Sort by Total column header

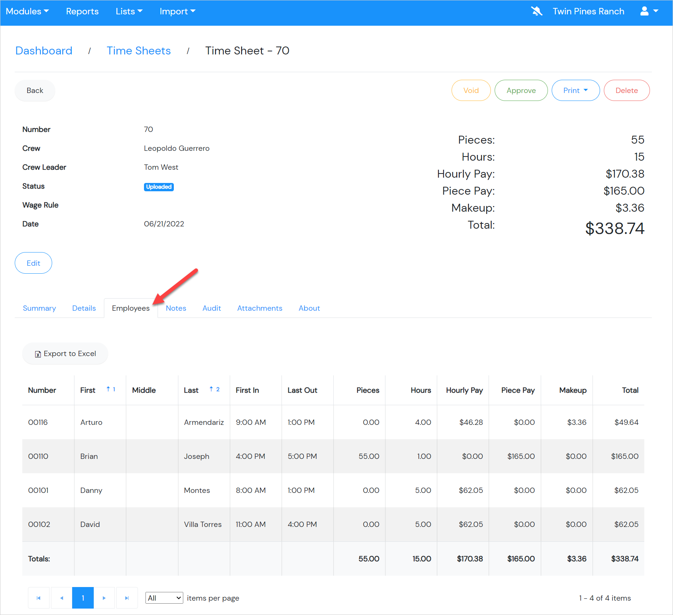pos(630,390)
